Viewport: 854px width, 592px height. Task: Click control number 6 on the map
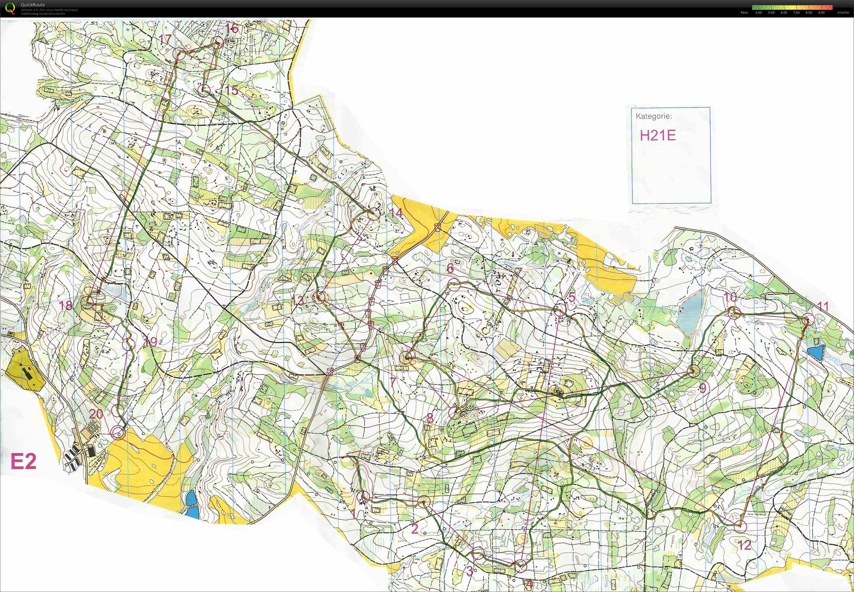(450, 269)
